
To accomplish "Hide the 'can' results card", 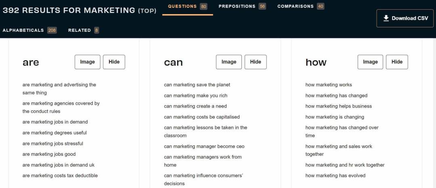I will pyautogui.click(x=255, y=62).
